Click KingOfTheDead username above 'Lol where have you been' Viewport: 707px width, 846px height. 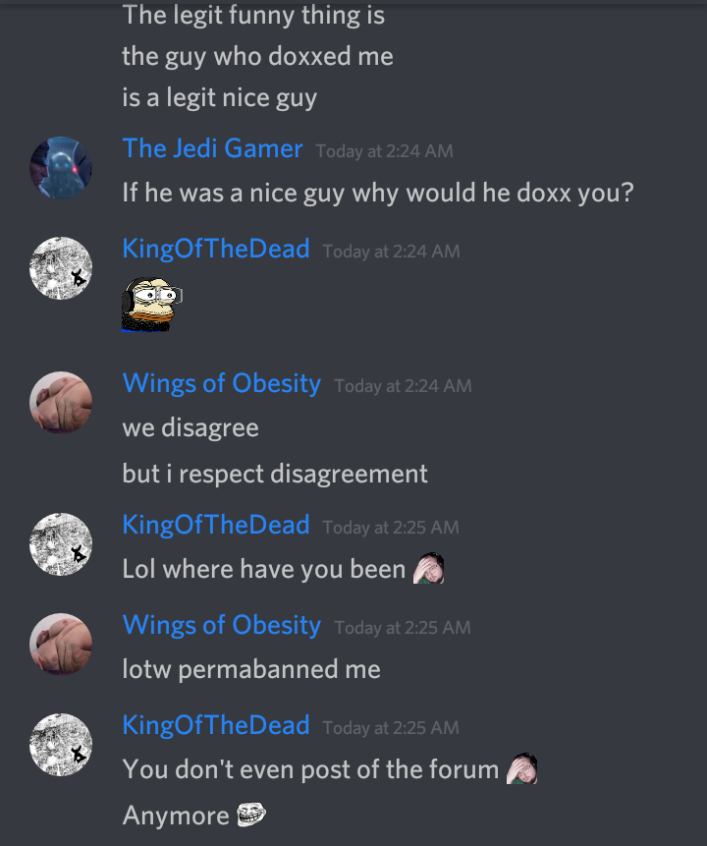click(216, 525)
